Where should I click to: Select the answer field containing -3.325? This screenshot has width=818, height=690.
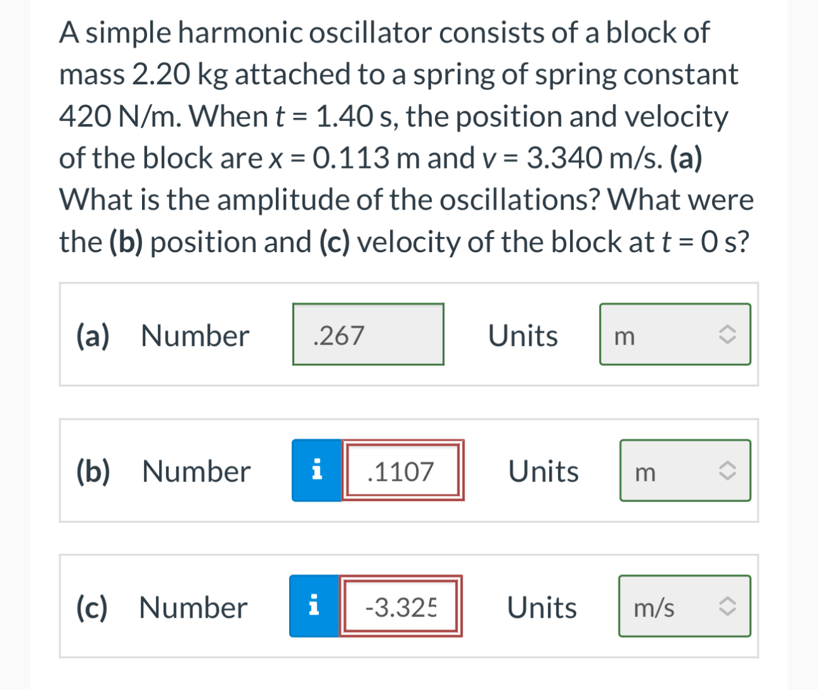click(401, 606)
